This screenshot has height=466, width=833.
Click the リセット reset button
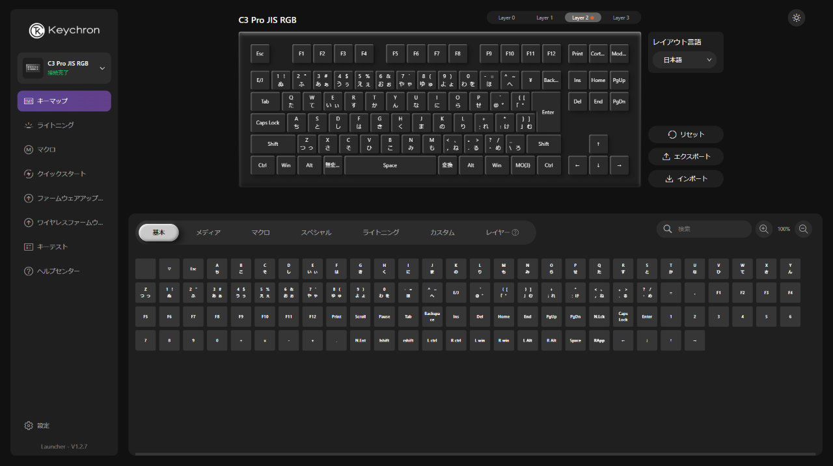[x=686, y=134]
